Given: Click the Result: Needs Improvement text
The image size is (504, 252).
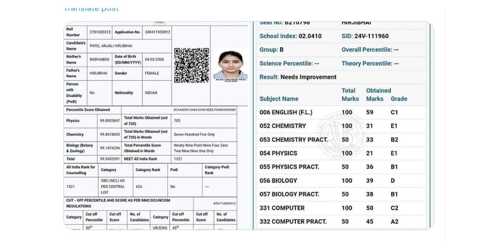Looking at the screenshot, I should pyautogui.click(x=298, y=77).
